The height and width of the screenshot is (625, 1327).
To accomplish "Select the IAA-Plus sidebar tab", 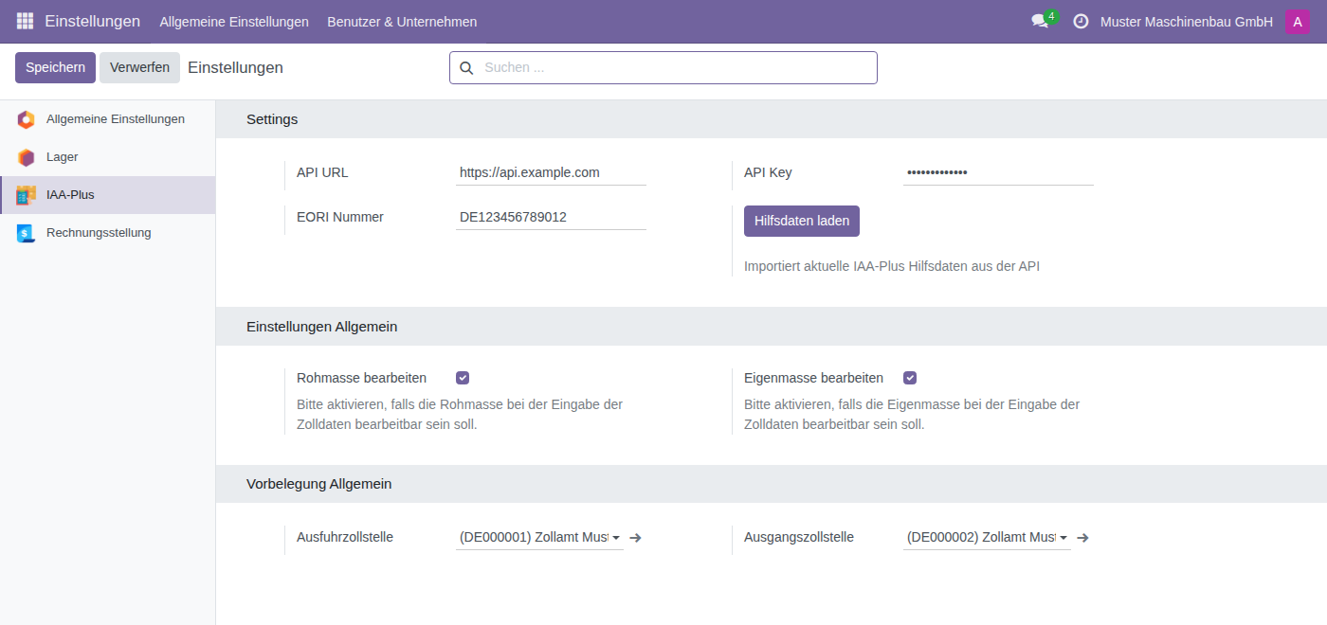I will pyautogui.click(x=108, y=195).
